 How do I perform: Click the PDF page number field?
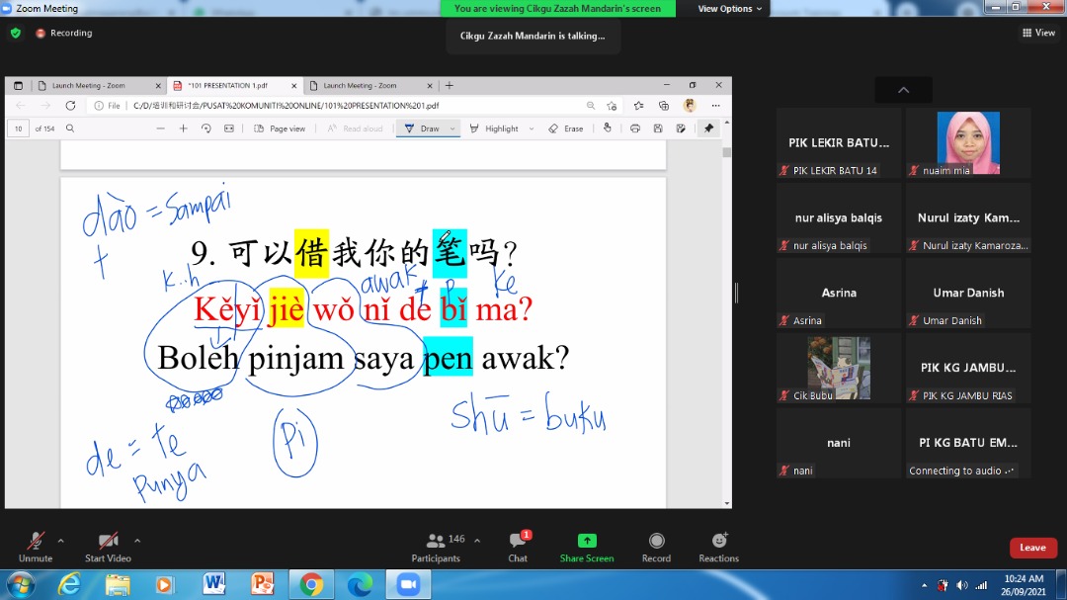tap(19, 129)
